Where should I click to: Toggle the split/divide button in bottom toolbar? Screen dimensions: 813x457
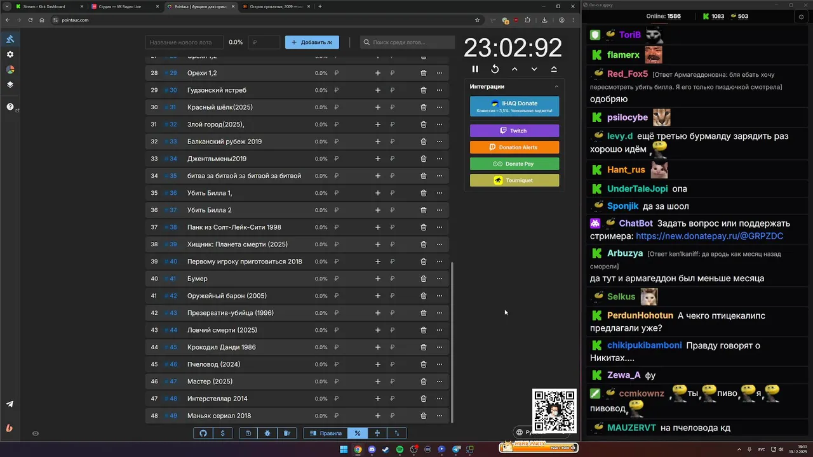(377, 433)
